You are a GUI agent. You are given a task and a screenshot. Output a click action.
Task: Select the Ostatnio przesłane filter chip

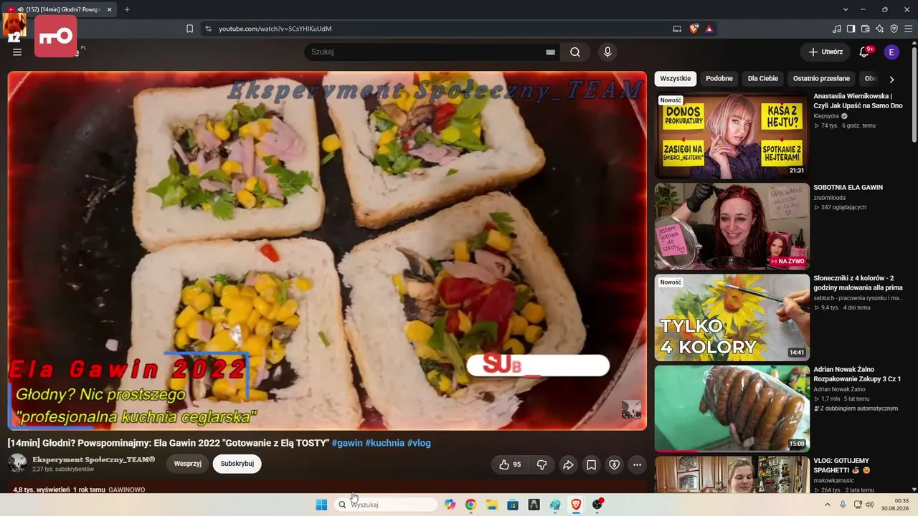tap(821, 79)
